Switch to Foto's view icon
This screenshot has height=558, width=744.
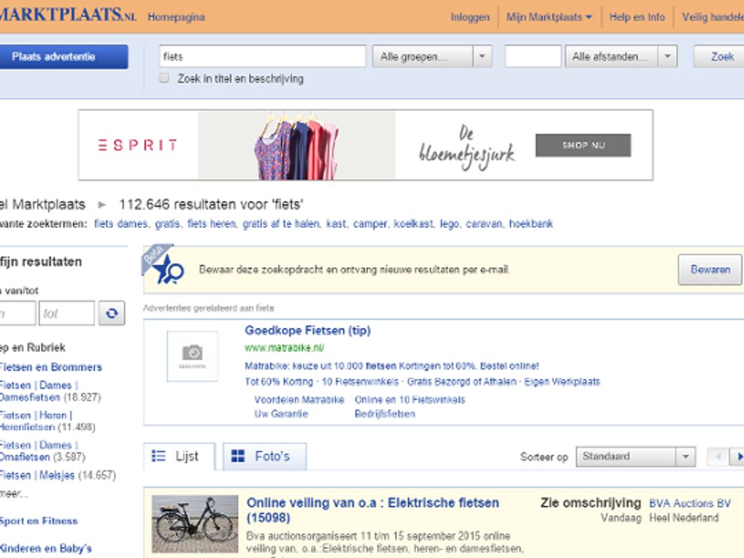pos(238,456)
